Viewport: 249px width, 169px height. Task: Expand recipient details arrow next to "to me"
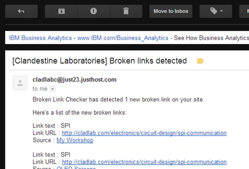[x=52, y=89]
